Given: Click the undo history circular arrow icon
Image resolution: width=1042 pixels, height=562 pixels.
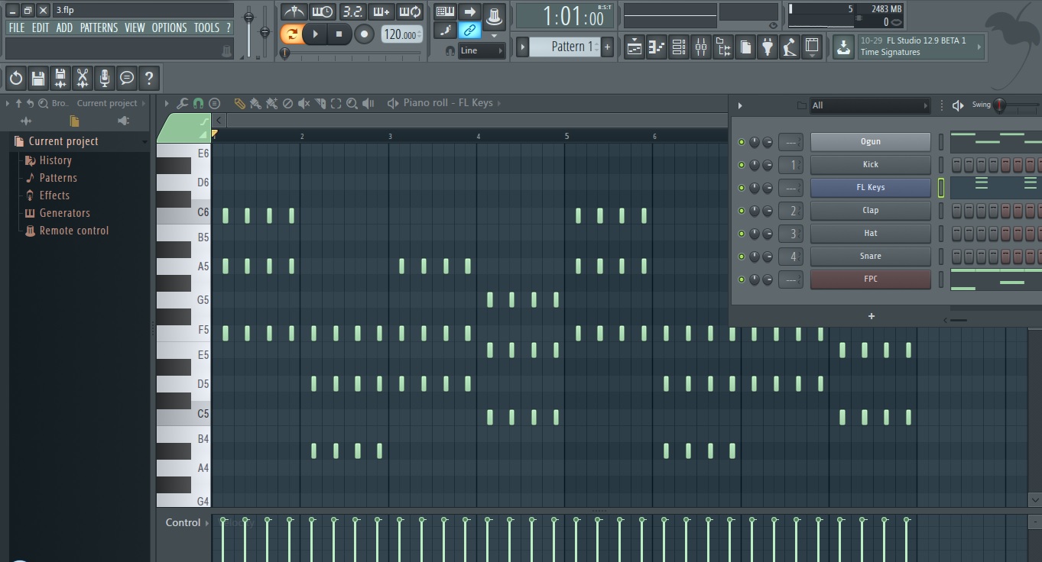Looking at the screenshot, I should coord(16,77).
